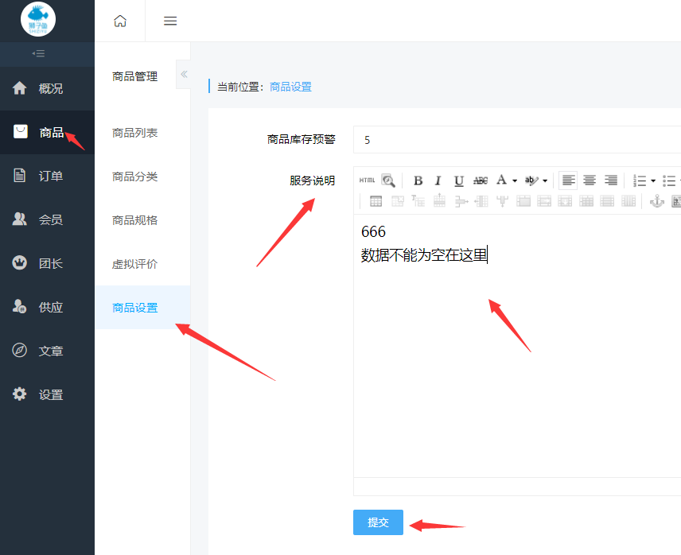Insert an anchor with the anchor icon
The width and height of the screenshot is (681, 555).
(x=656, y=201)
